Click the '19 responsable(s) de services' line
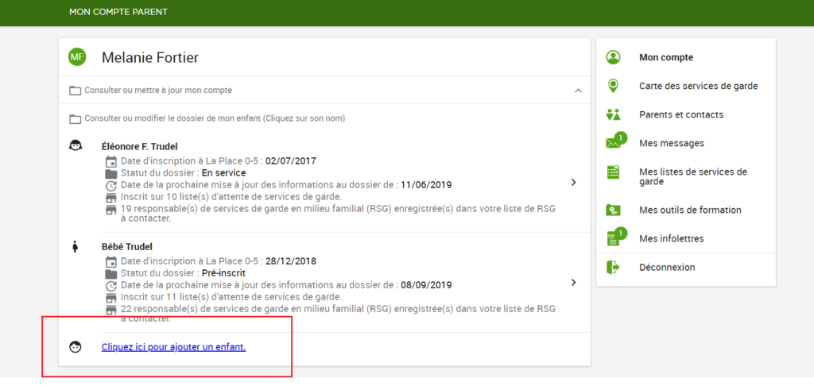This screenshot has width=814, height=386. click(338, 213)
